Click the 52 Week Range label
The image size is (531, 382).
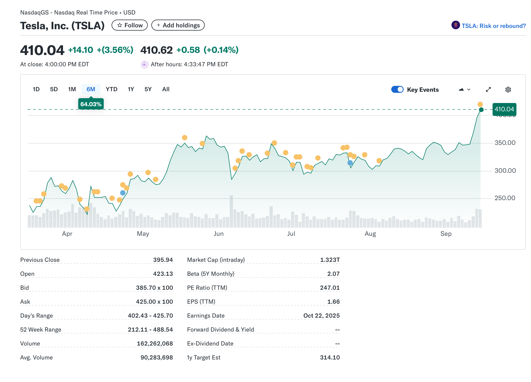tap(41, 330)
